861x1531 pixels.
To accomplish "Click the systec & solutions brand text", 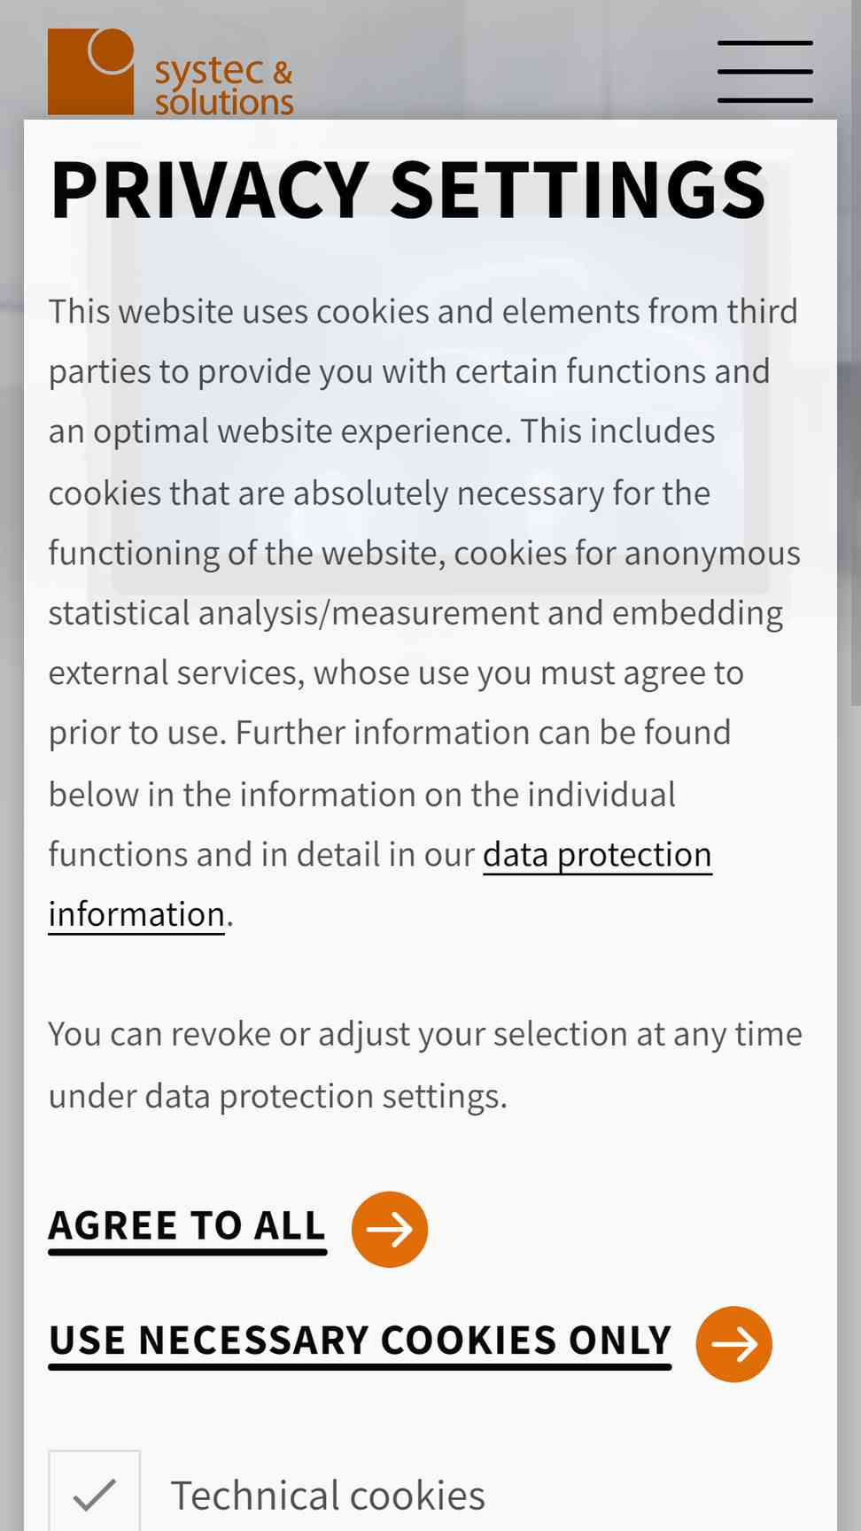I will click(x=224, y=87).
